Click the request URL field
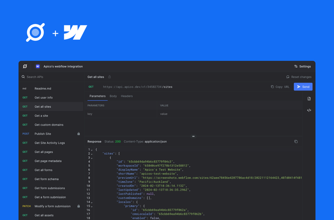This screenshot has width=334, height=220. 137,87
